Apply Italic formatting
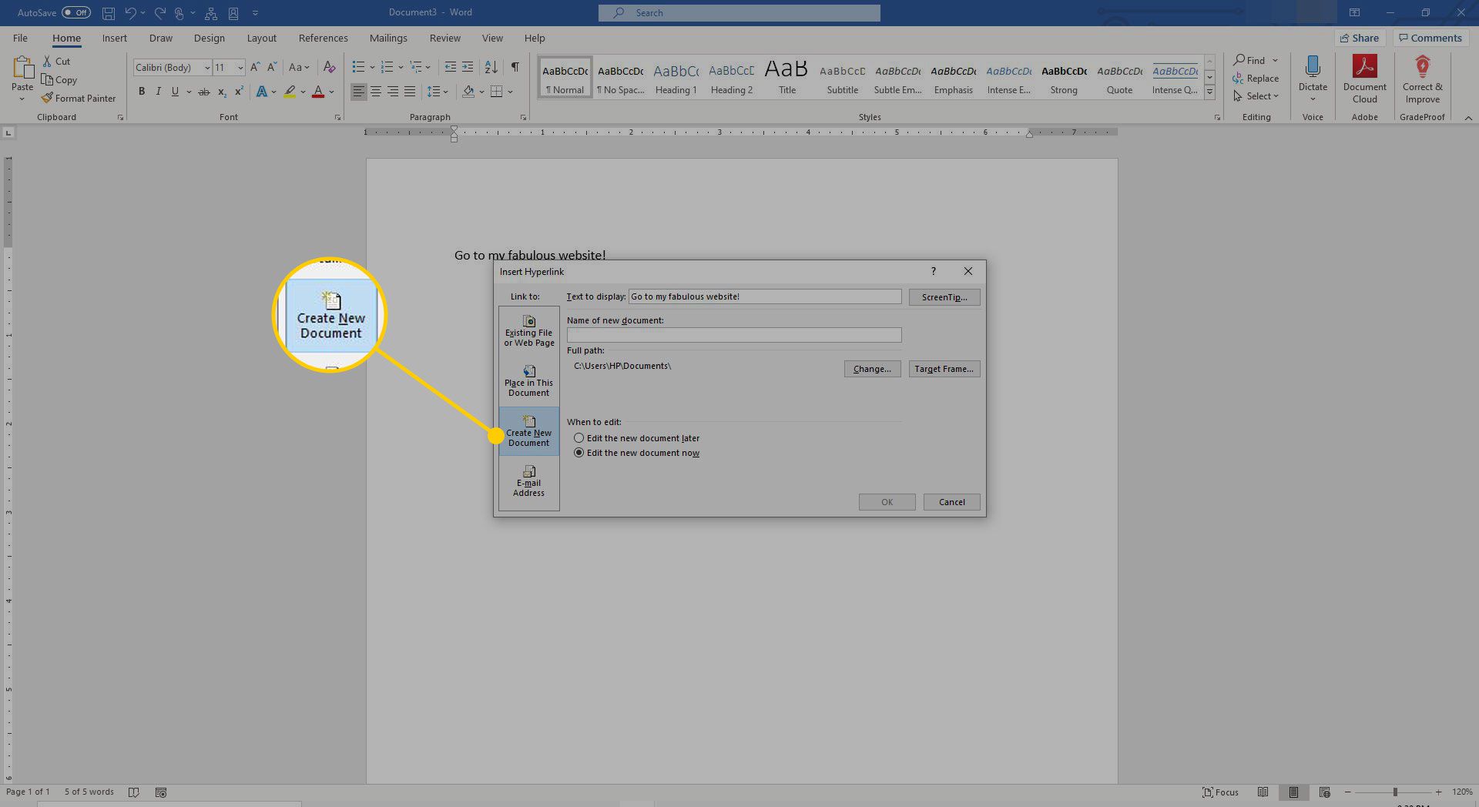 [x=159, y=92]
